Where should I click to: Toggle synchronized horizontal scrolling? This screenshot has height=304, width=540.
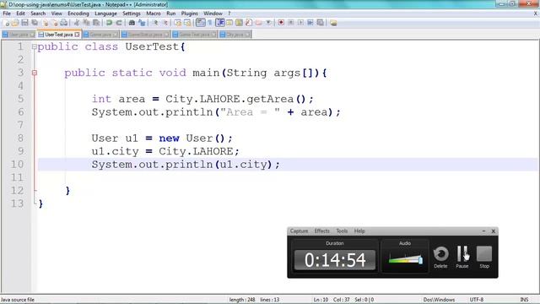187,23
